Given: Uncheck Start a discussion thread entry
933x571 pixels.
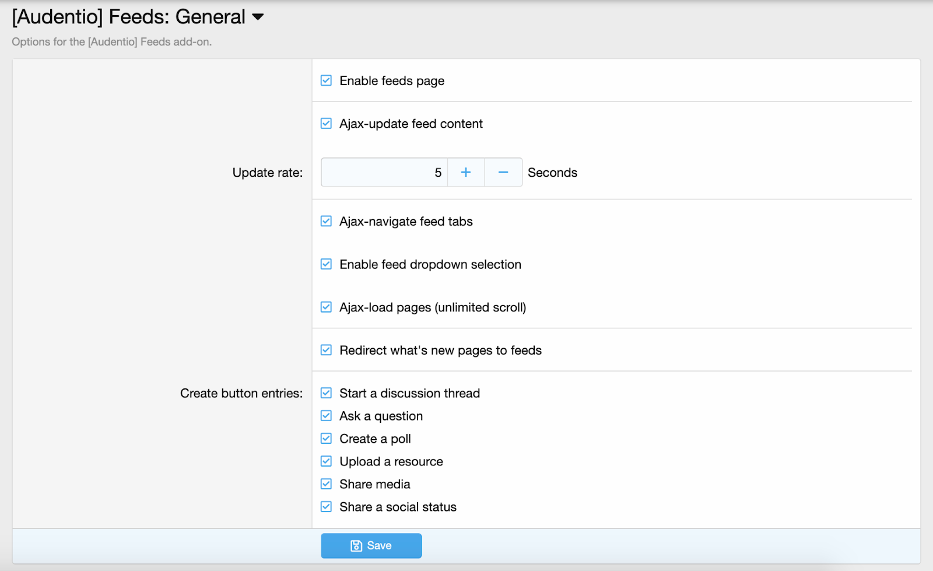Looking at the screenshot, I should click(x=327, y=393).
